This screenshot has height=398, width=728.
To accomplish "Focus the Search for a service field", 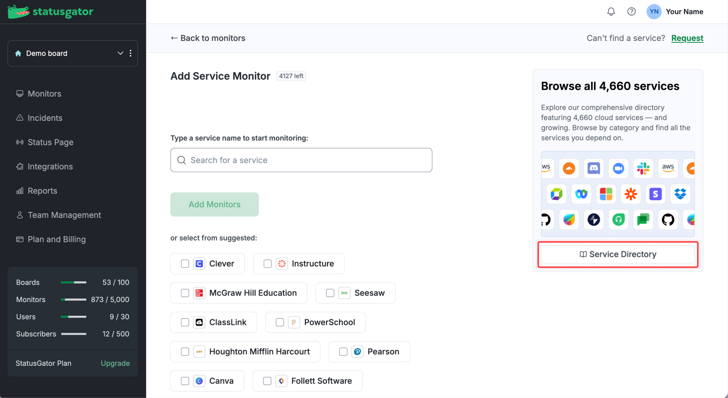I will (301, 160).
